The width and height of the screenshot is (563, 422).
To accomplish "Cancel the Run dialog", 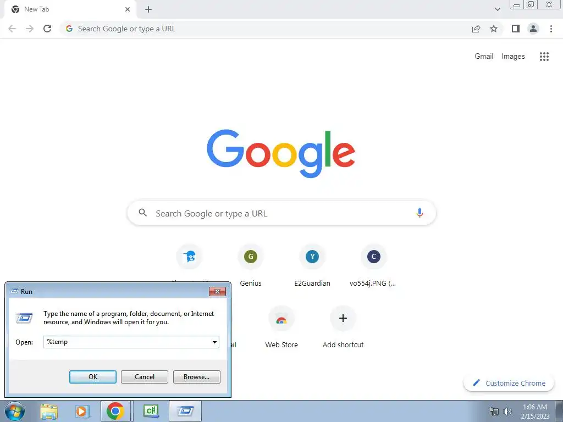I will tap(145, 377).
